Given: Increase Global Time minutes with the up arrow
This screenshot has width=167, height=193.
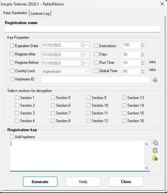Looking at the screenshot, I should 142,70.
